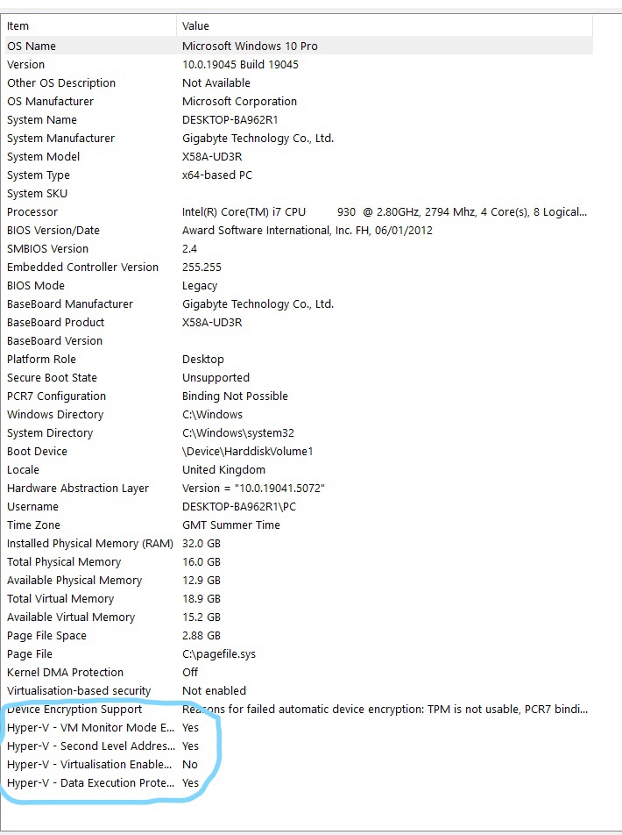
Task: Select the OS Name row
Action: (x=299, y=46)
